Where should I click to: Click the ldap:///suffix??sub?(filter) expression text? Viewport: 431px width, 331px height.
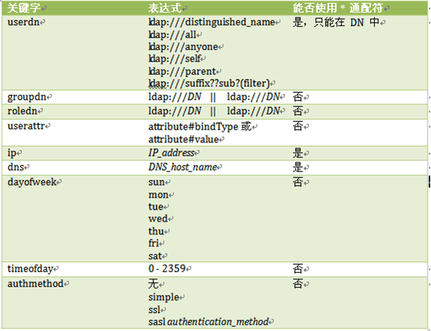pos(209,83)
